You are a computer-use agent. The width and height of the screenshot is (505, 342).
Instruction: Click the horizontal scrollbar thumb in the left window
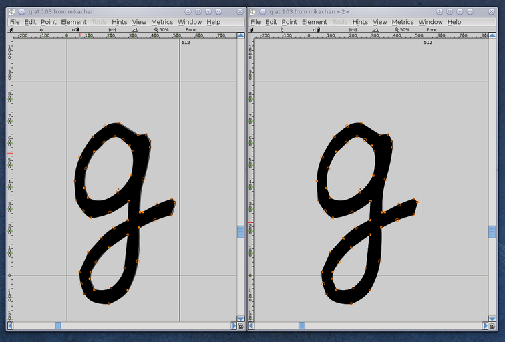(58, 325)
